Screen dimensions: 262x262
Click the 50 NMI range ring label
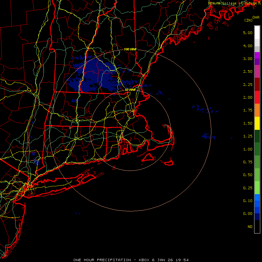[130, 90]
